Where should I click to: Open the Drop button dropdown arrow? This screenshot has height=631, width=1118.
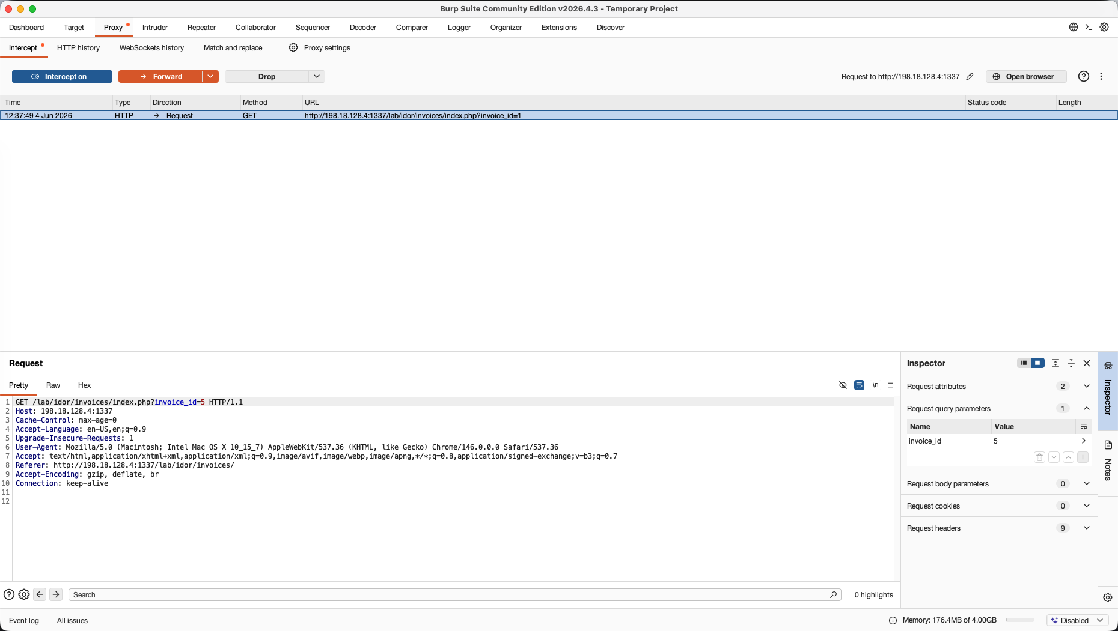(317, 76)
